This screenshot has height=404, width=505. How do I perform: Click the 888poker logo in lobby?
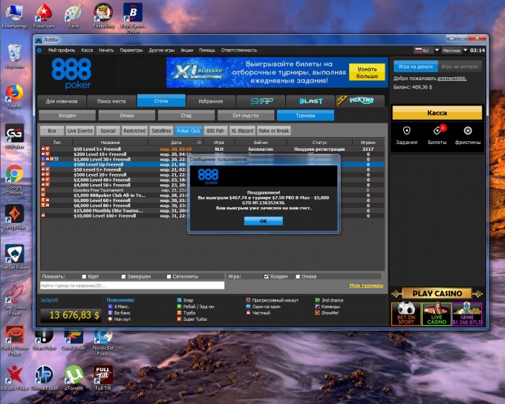coord(71,74)
